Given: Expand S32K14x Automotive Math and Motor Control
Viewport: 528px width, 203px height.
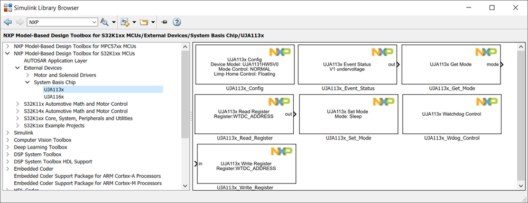Looking at the screenshot, I should 17,111.
